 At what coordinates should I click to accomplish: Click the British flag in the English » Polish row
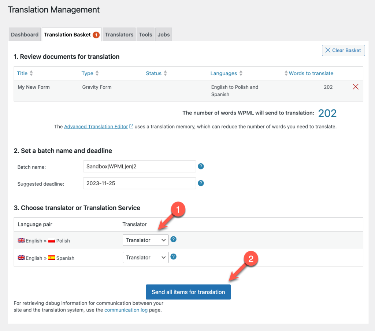pos(21,240)
